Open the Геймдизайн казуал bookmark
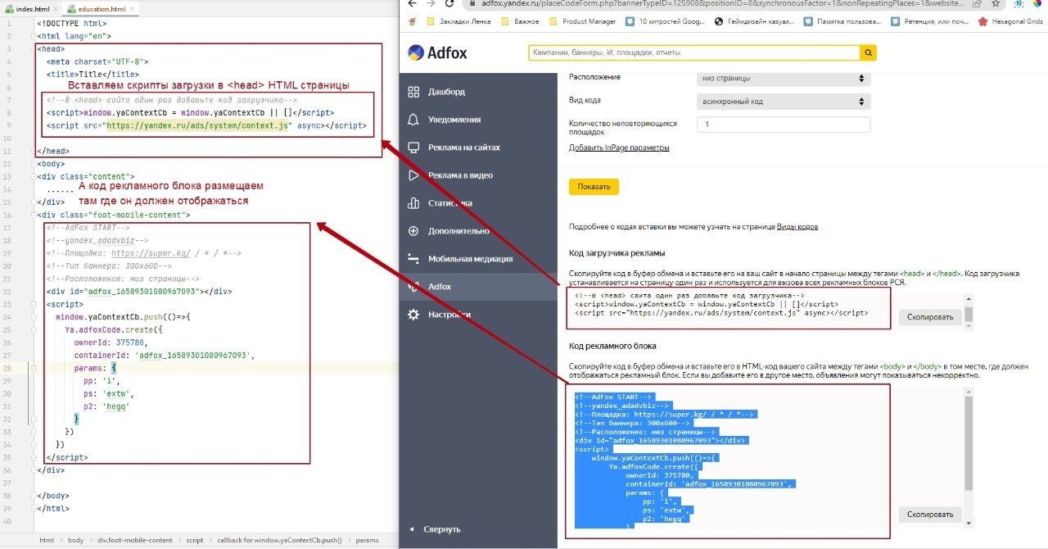The height and width of the screenshot is (549, 1048). click(755, 22)
